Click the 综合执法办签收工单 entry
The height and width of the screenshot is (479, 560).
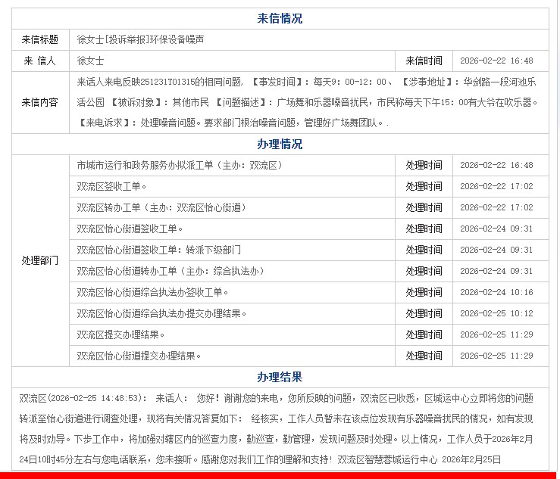152,292
